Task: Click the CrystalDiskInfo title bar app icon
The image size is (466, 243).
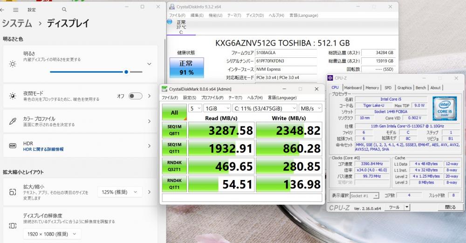Action: pyautogui.click(x=172, y=7)
